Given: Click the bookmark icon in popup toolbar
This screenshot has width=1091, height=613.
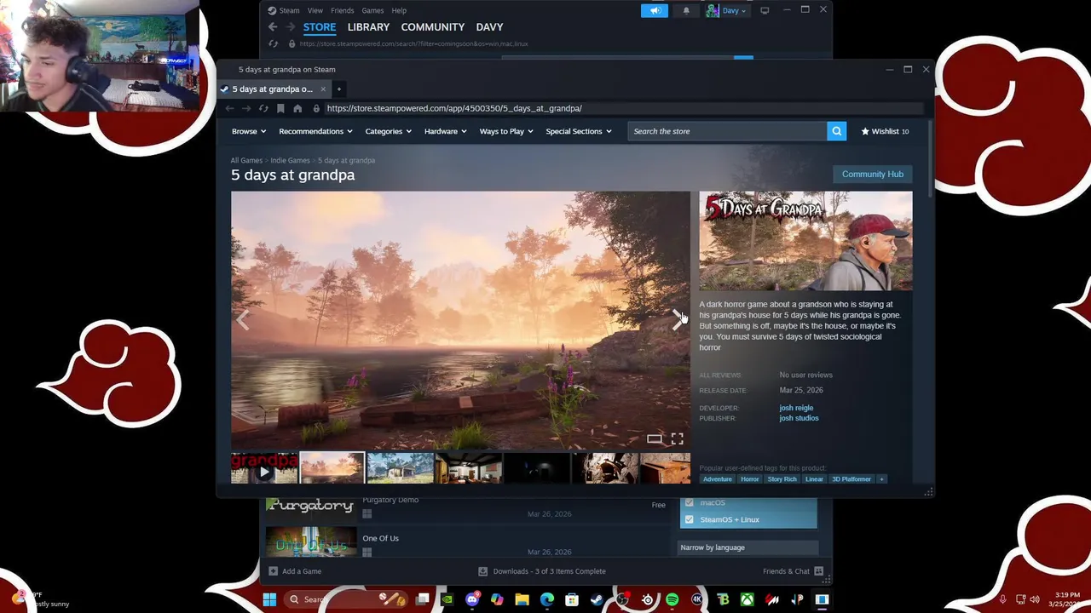Looking at the screenshot, I should [x=280, y=108].
